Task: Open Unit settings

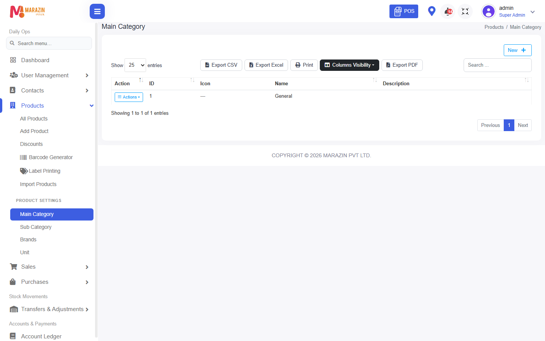Action: 25,252
